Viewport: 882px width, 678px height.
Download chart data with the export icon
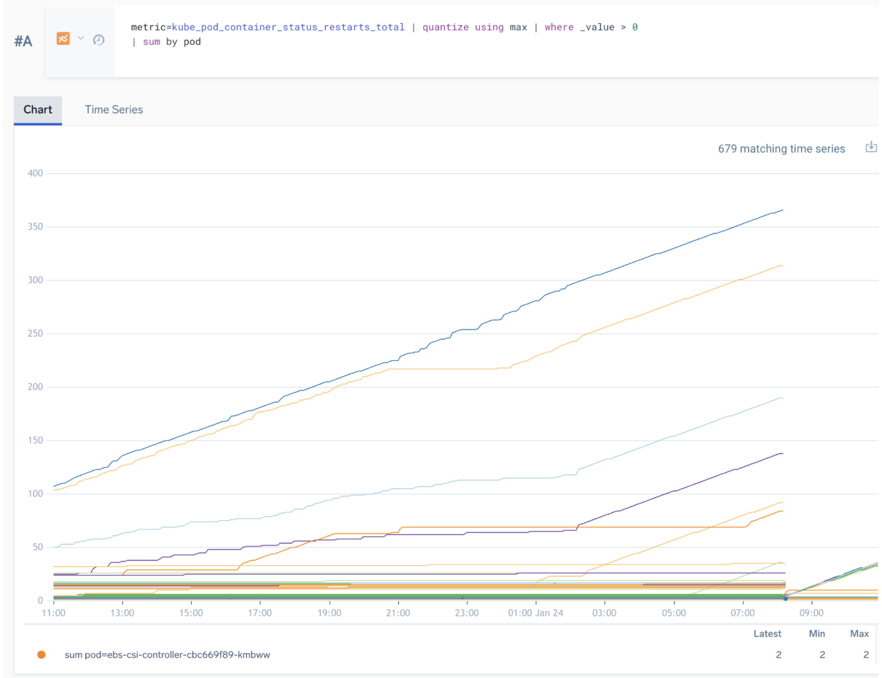pyautogui.click(x=871, y=147)
